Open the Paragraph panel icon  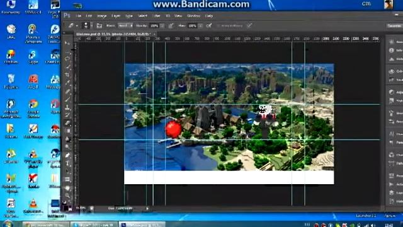coord(392,143)
